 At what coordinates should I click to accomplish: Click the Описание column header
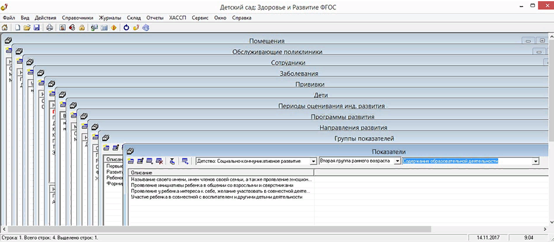221,173
